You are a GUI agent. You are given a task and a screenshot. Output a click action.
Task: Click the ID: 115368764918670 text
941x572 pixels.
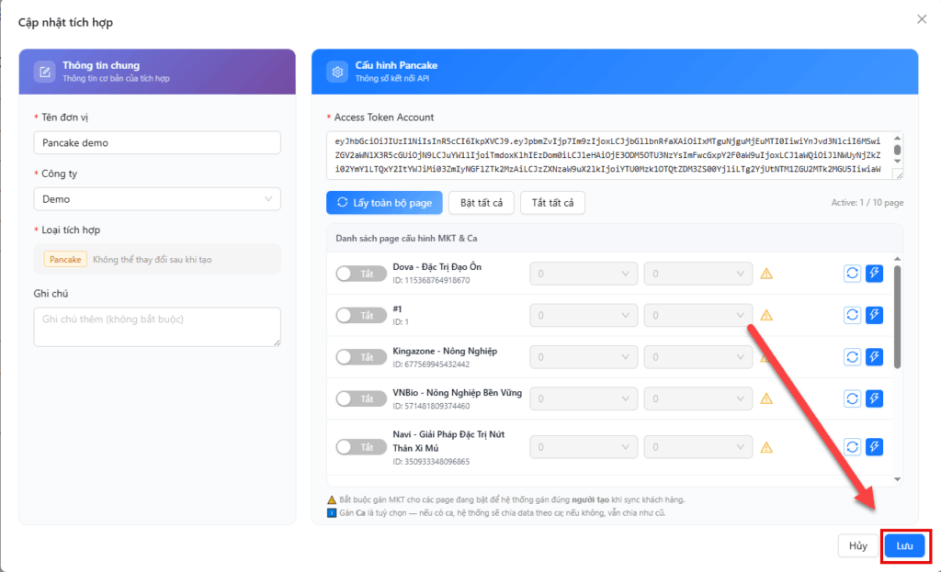432,281
